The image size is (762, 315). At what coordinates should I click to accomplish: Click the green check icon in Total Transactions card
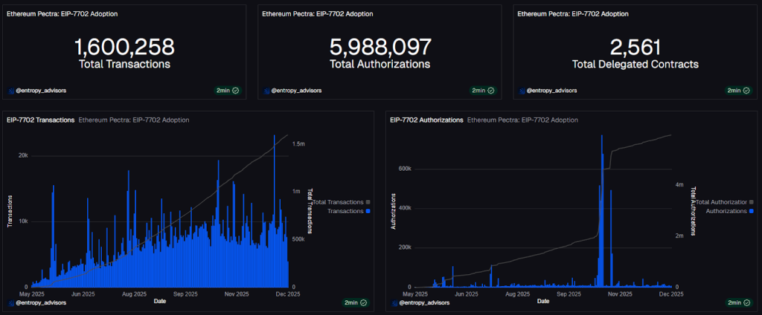[236, 91]
